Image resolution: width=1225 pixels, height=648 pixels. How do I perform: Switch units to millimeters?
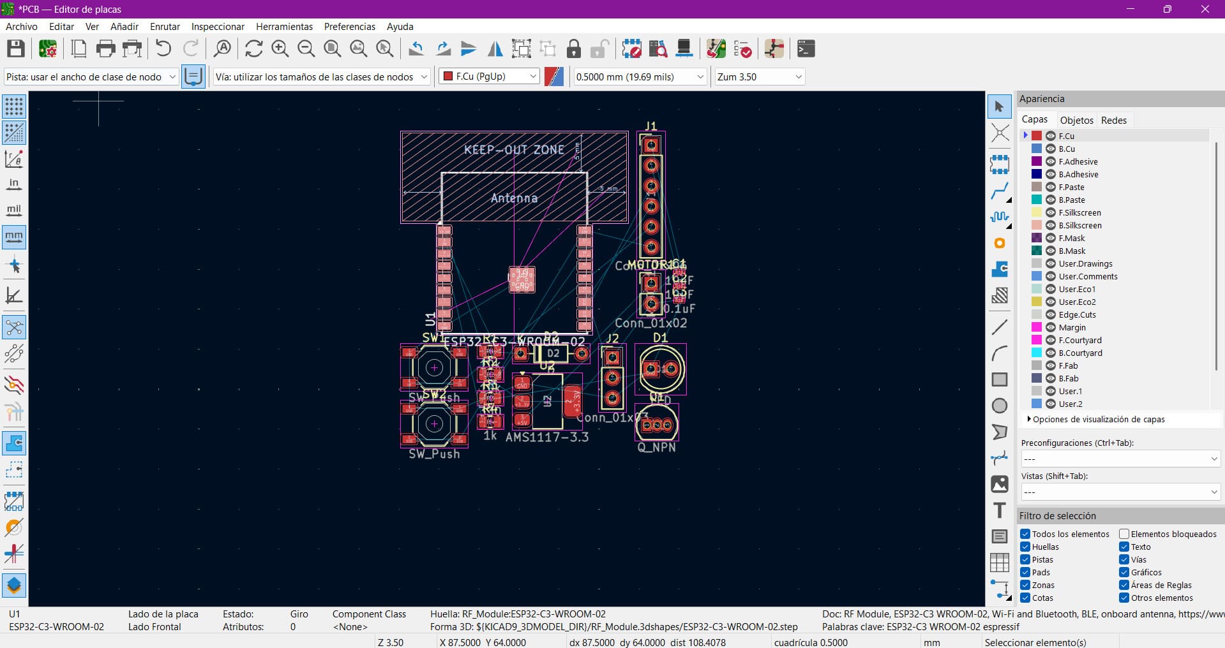pos(14,237)
